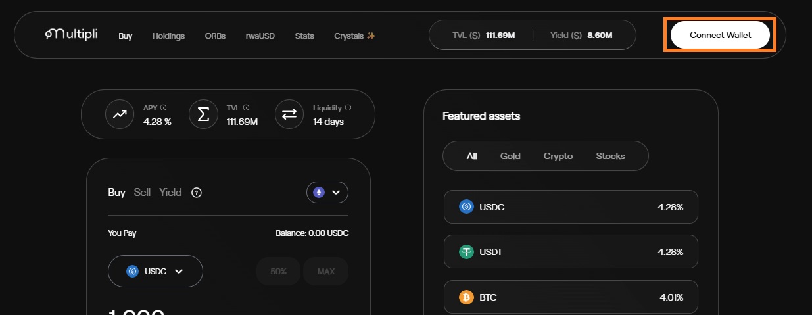The width and height of the screenshot is (812, 315).
Task: Click the help question mark icon beside Yield
Action: [x=196, y=193]
